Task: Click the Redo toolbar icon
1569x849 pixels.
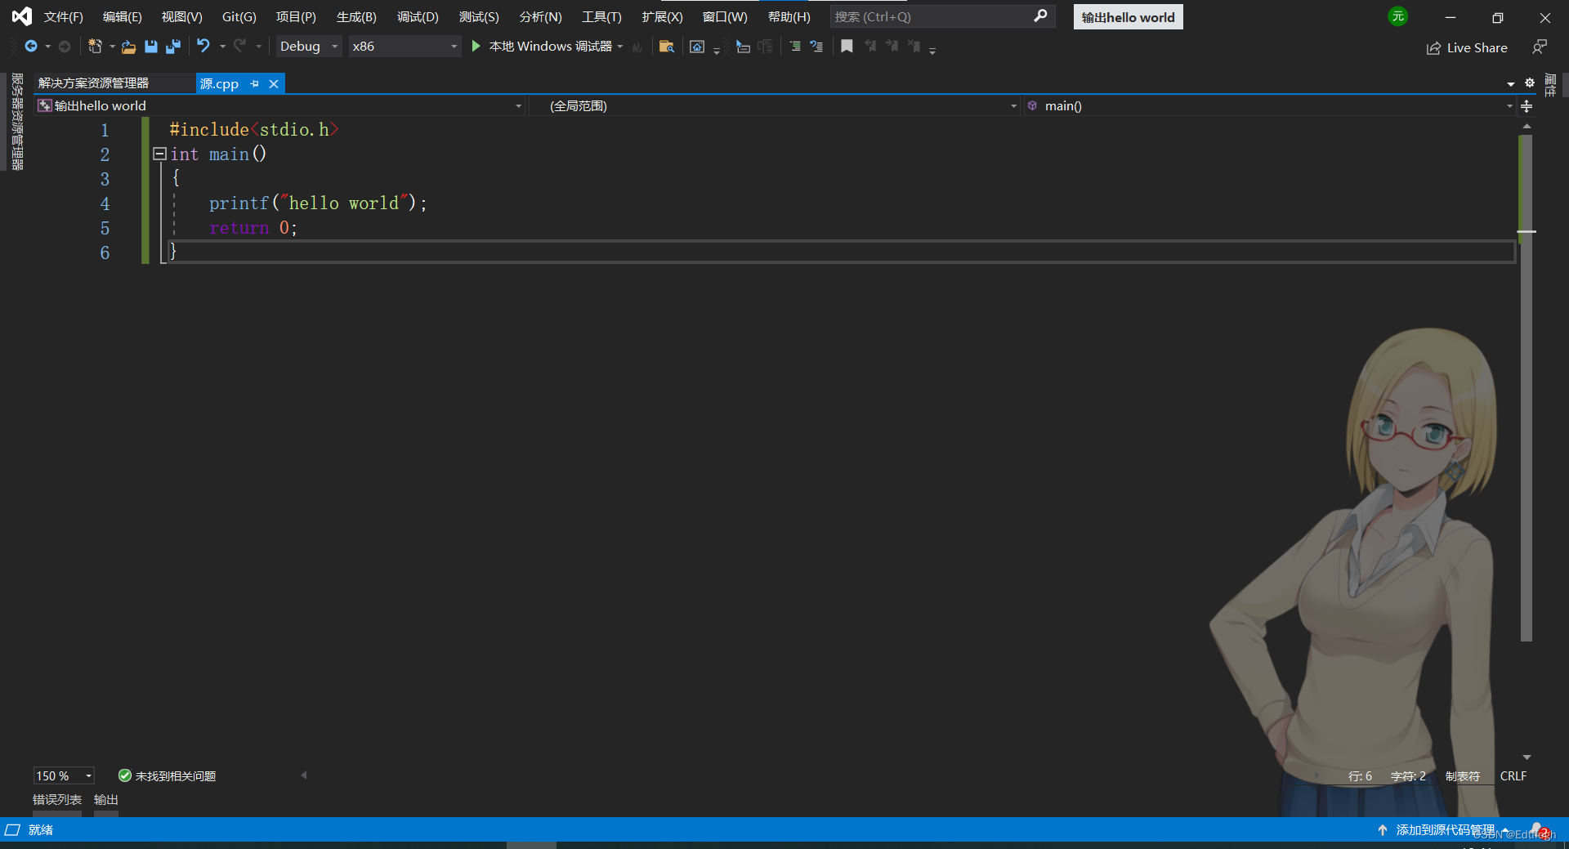Action: pos(239,47)
